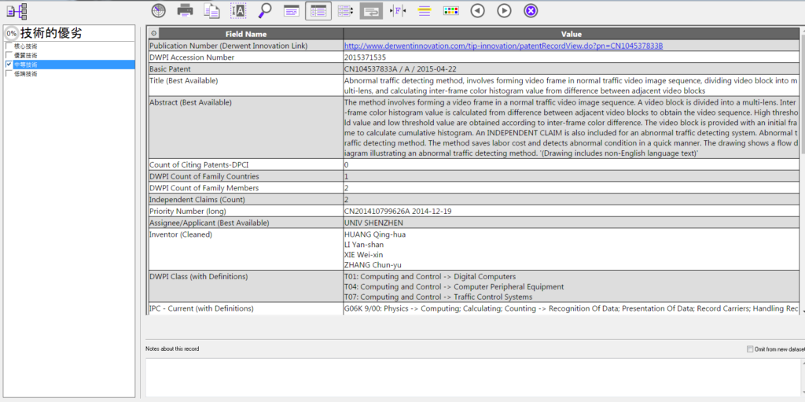The width and height of the screenshot is (805, 402).
Task: Open the magnifying glass search tool
Action: tap(265, 10)
